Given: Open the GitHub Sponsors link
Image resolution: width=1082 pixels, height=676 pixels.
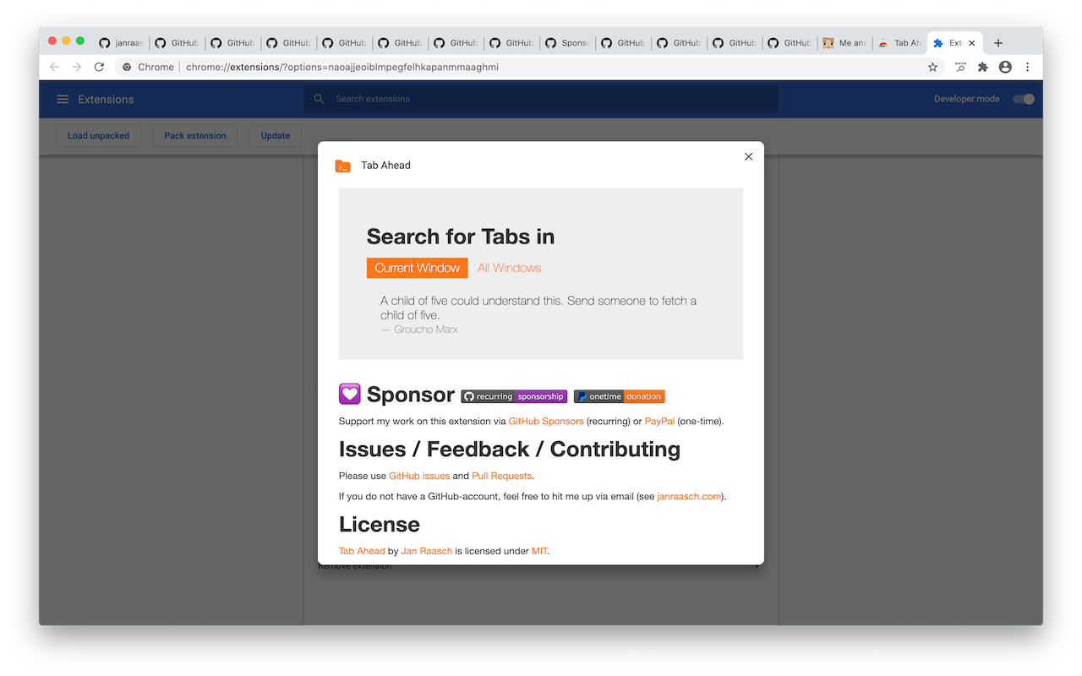Looking at the screenshot, I should pyautogui.click(x=545, y=421).
